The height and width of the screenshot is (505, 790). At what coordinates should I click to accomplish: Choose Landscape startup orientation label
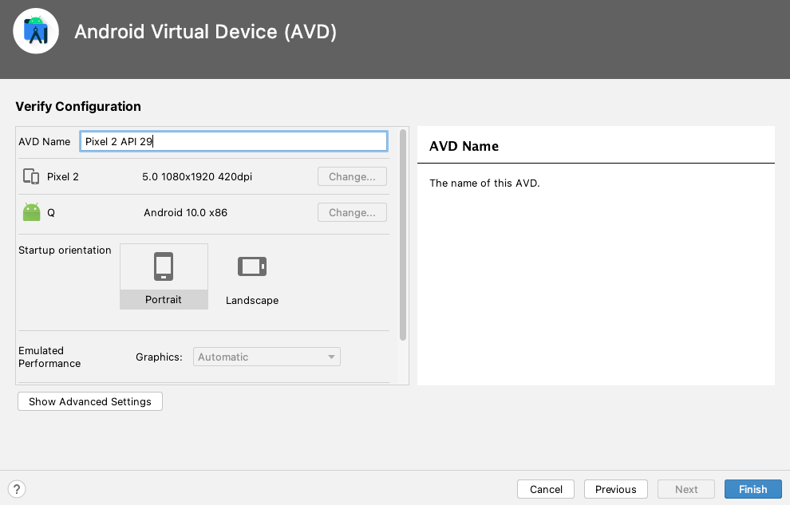(252, 300)
